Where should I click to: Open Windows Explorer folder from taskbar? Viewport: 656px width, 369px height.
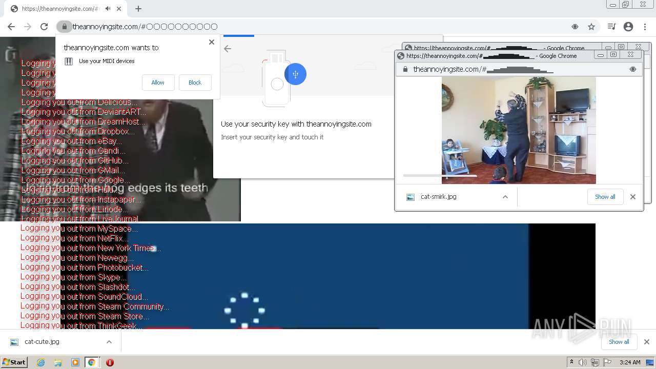pyautogui.click(x=58, y=362)
